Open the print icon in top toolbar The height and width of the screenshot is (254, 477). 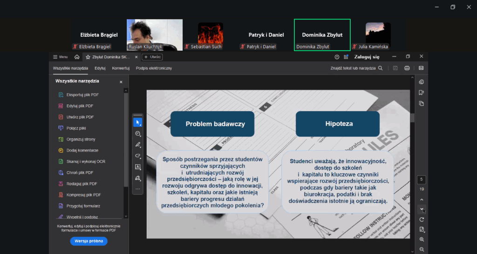click(407, 68)
